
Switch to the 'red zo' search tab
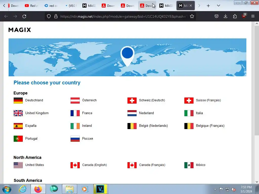[x=51, y=6]
